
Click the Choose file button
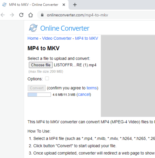coord(41,65)
